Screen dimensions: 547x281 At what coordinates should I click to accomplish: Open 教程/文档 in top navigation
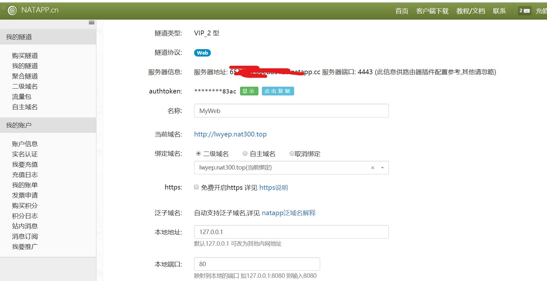point(471,11)
